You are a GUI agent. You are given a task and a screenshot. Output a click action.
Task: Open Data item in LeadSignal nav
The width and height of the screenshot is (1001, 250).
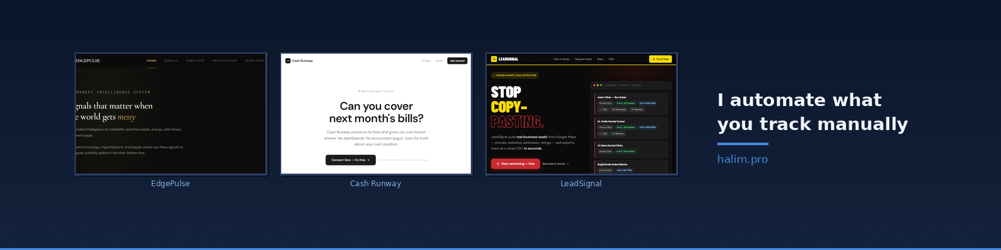[600, 59]
